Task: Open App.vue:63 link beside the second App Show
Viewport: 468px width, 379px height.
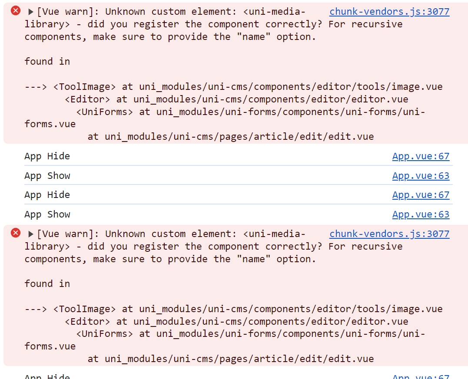Action: 421,214
